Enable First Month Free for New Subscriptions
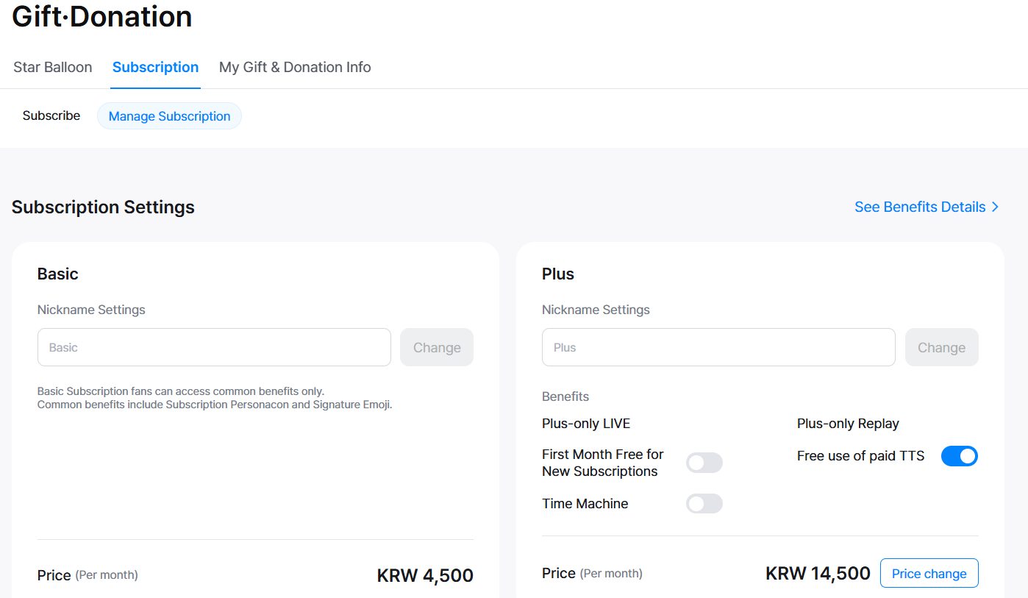This screenshot has height=598, width=1028. point(704,463)
